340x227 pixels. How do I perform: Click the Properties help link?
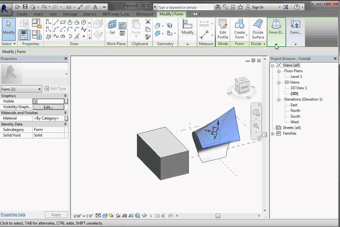pyautogui.click(x=13, y=214)
